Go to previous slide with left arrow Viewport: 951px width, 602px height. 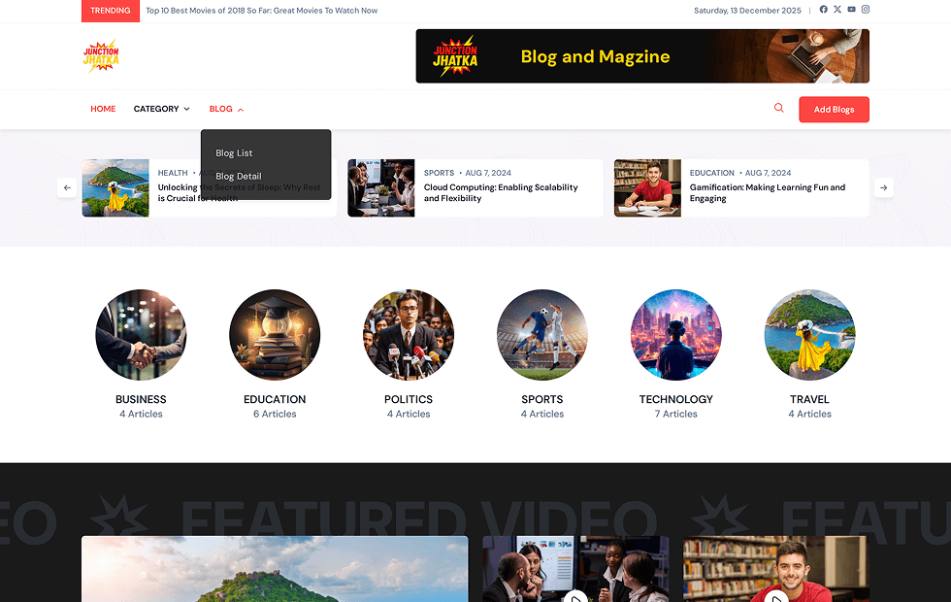pos(67,187)
